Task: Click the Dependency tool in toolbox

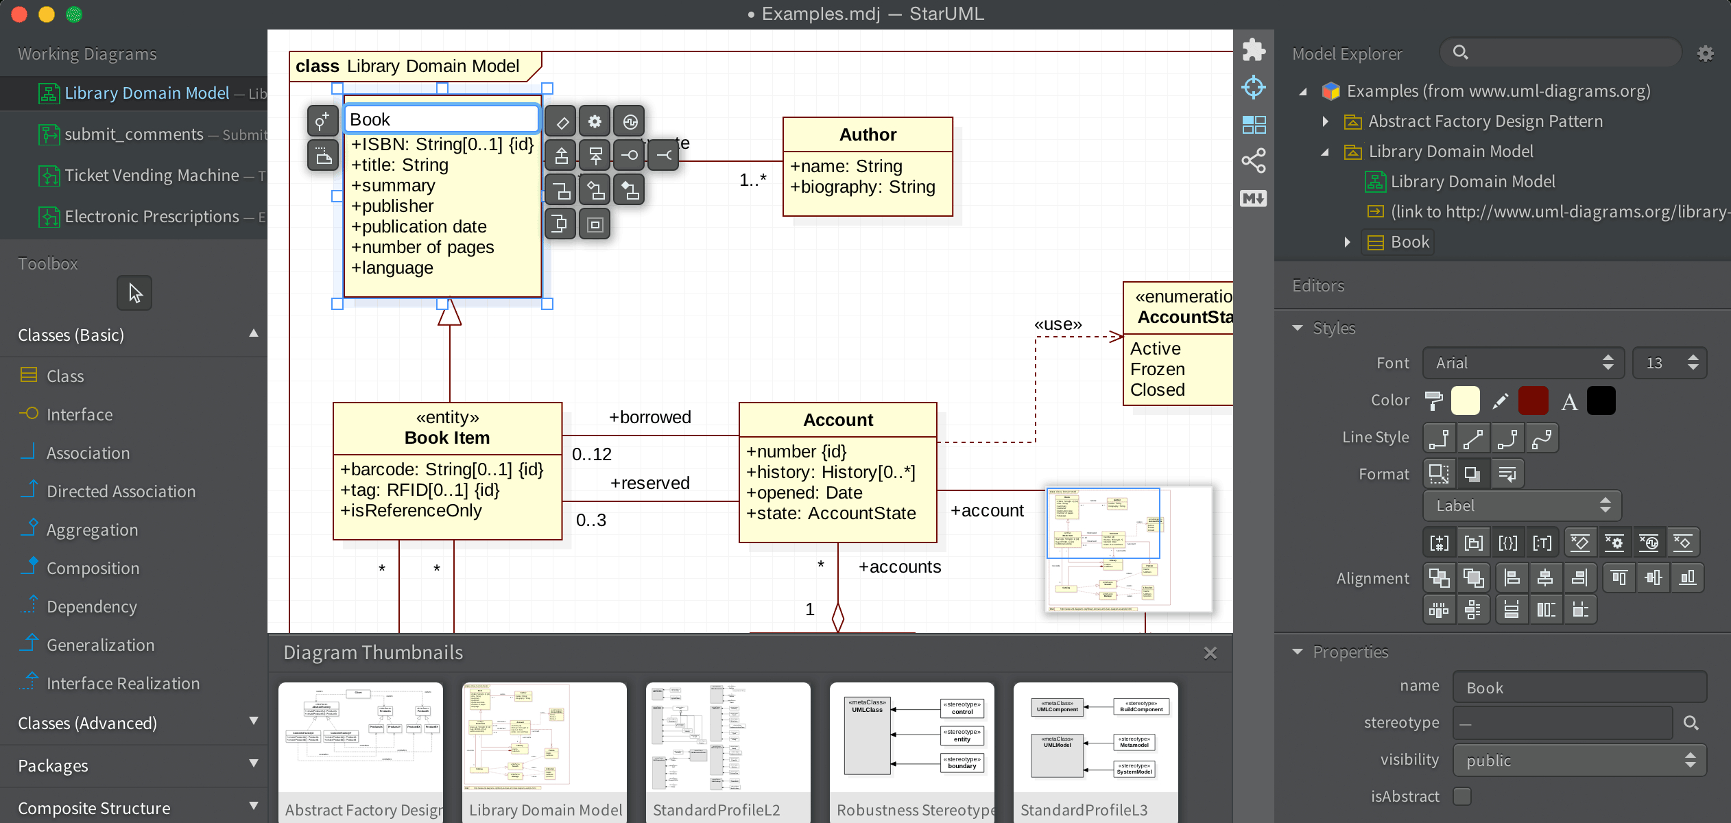Action: coord(92,606)
